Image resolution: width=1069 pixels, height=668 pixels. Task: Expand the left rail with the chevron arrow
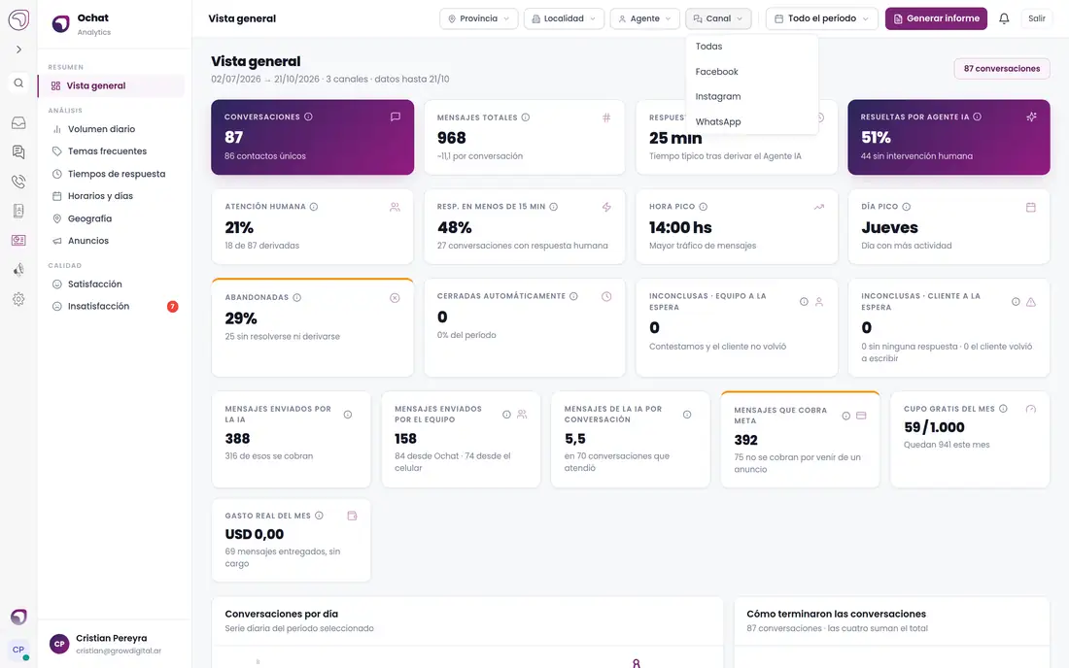click(x=18, y=50)
